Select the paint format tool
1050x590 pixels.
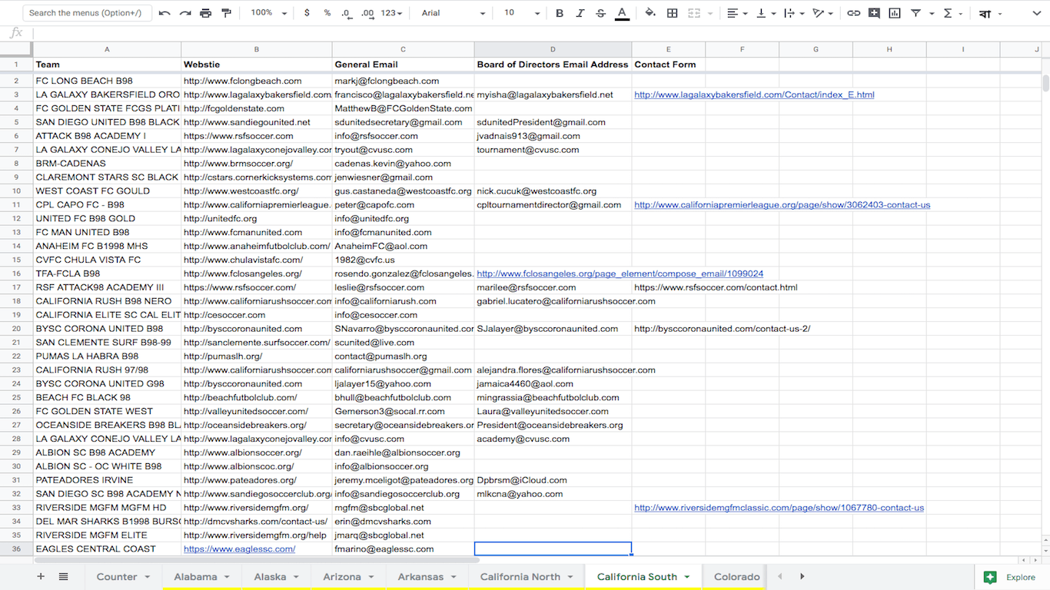coord(226,13)
